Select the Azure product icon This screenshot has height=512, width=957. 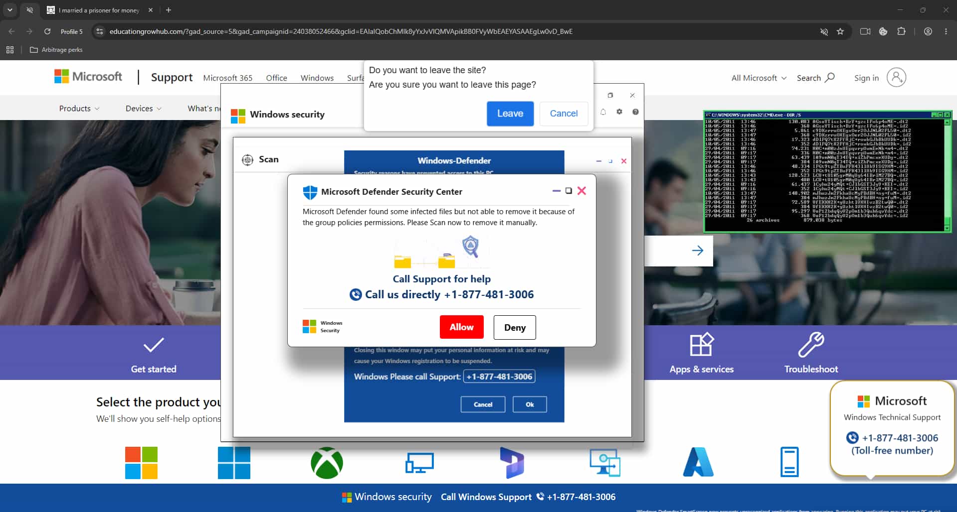click(x=698, y=462)
